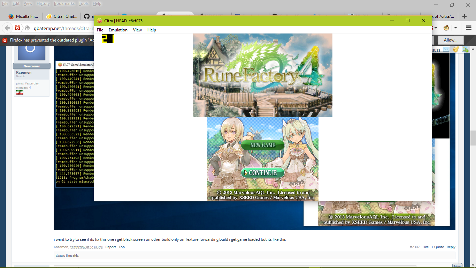Click + Quote on the post
476x268 pixels.
[x=438, y=247]
